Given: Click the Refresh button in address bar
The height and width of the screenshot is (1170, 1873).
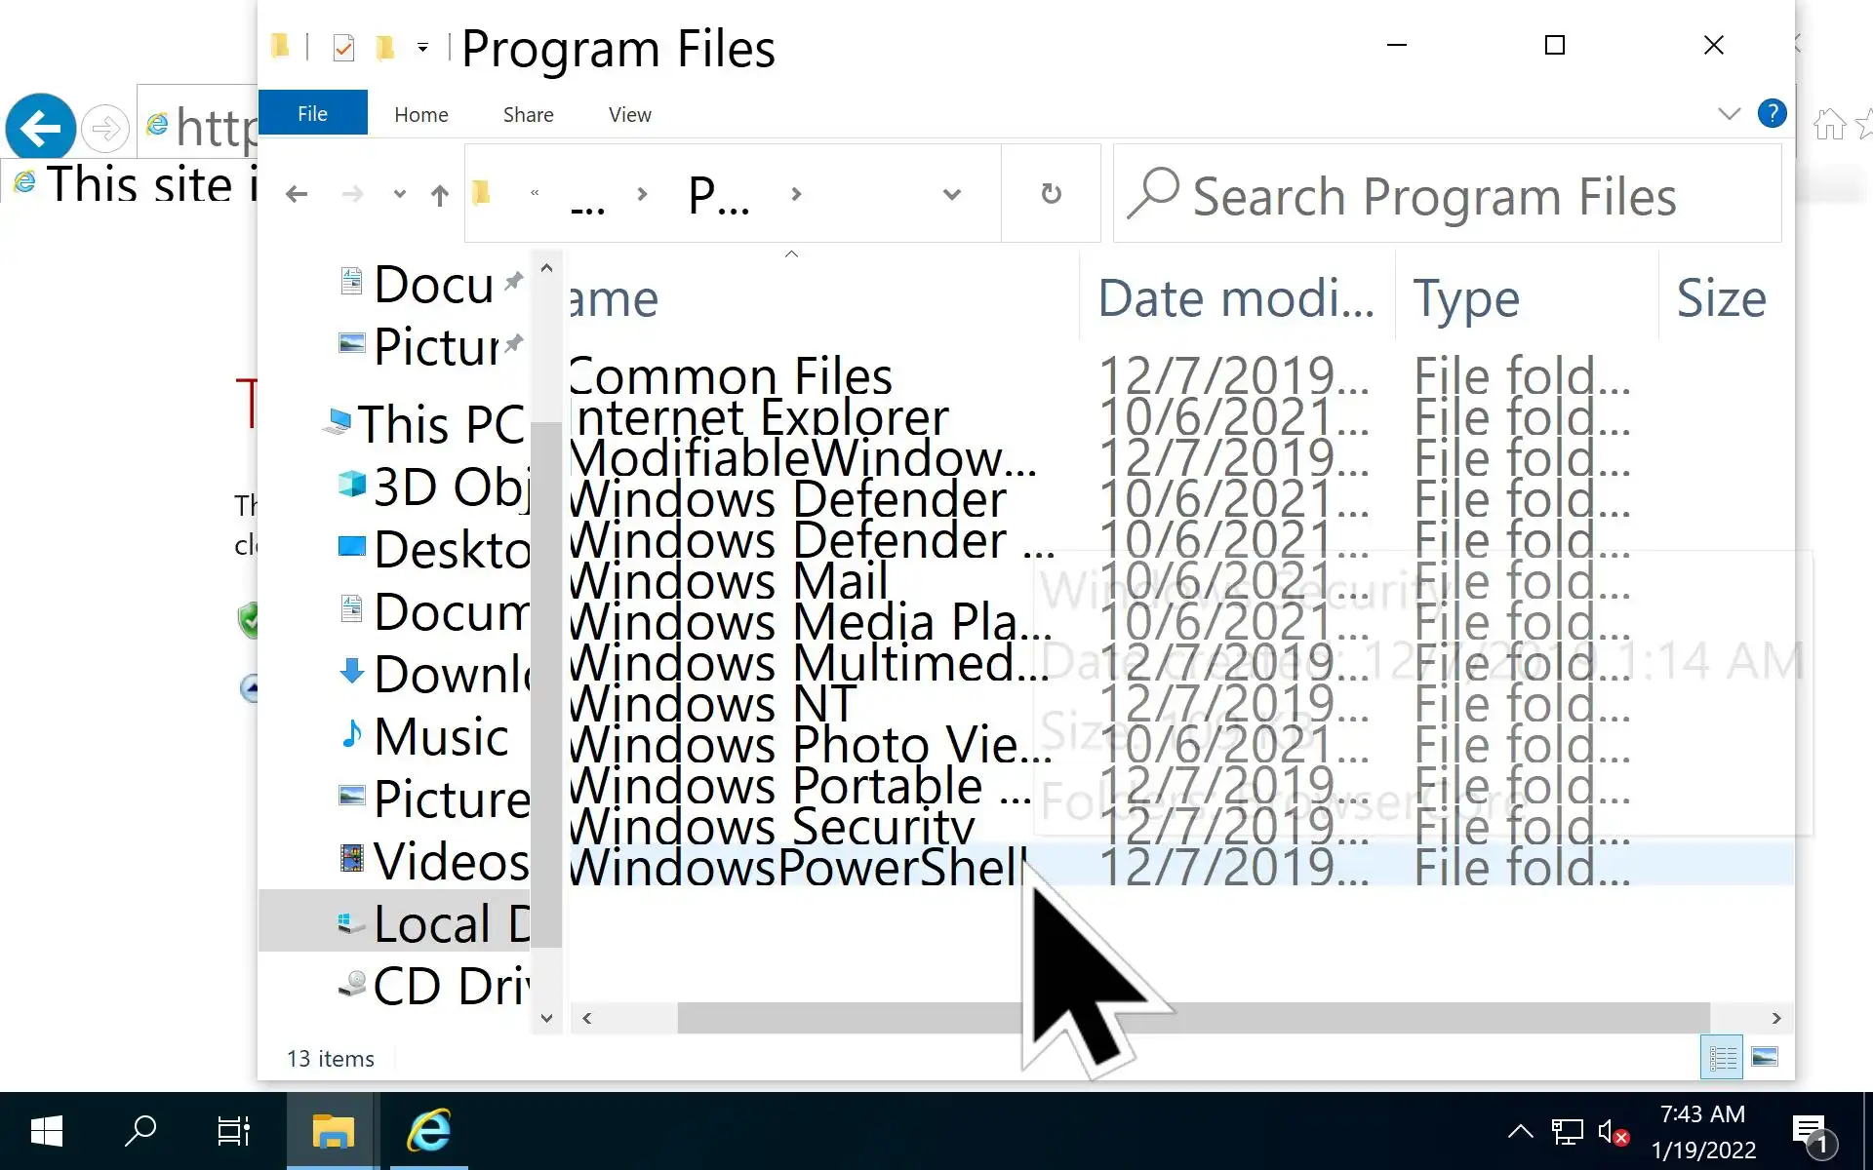Looking at the screenshot, I should 1051,194.
